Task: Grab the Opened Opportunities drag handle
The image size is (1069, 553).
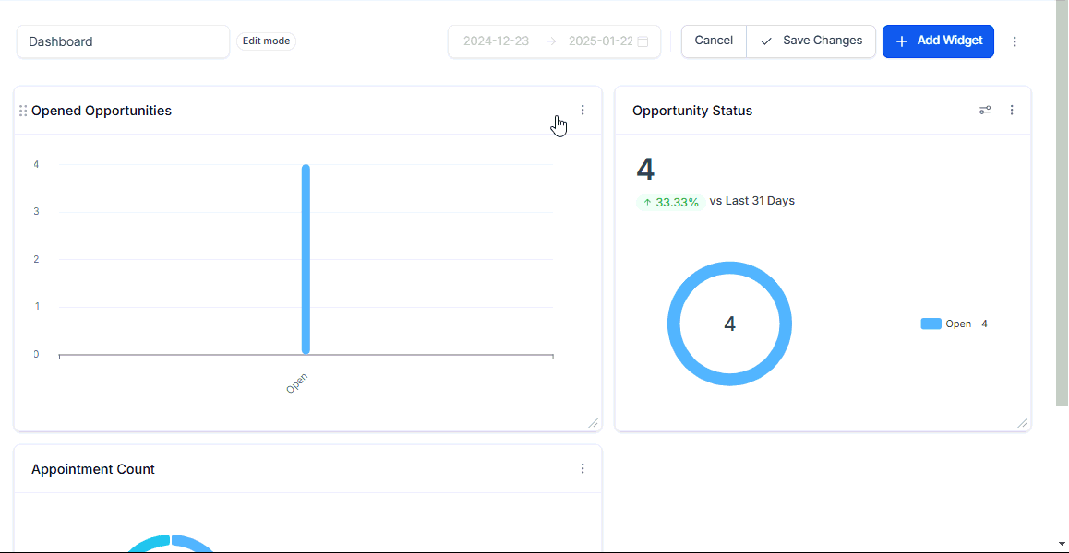Action: [23, 111]
